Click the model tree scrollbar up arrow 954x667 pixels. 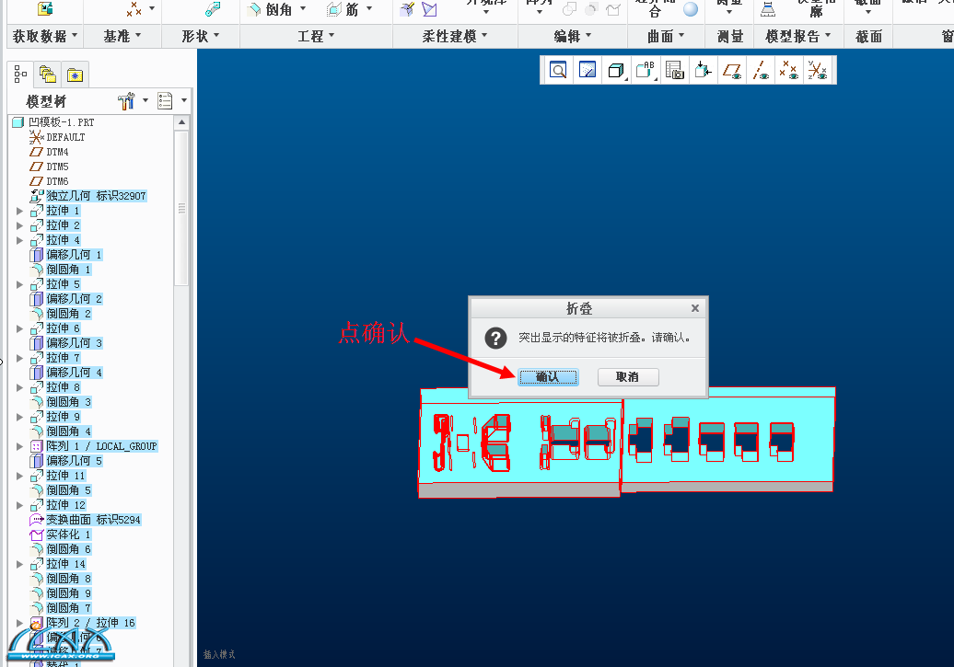[181, 122]
